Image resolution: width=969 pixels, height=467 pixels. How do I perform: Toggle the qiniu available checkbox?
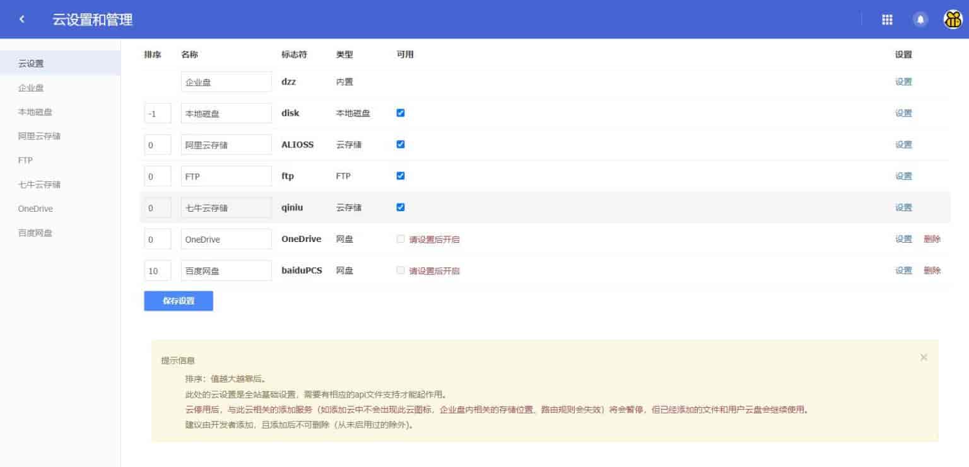coord(401,207)
